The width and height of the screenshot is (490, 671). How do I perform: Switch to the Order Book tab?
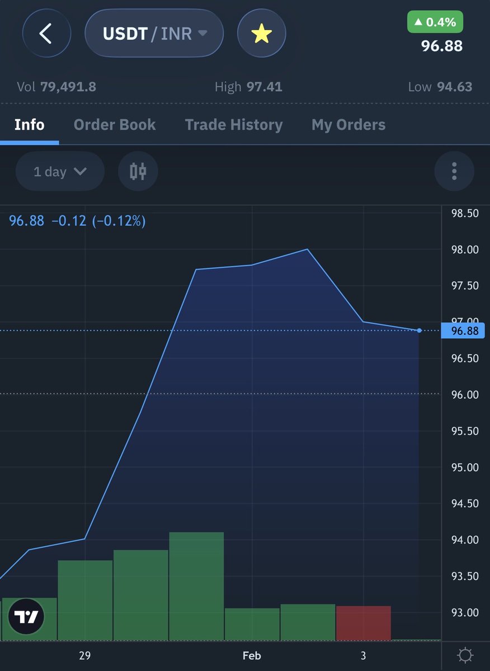115,124
